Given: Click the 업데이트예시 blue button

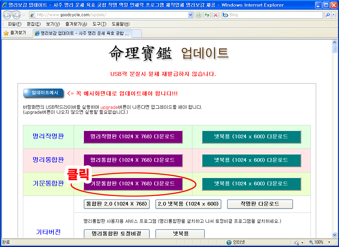Looking at the screenshot, I should click(x=43, y=93).
